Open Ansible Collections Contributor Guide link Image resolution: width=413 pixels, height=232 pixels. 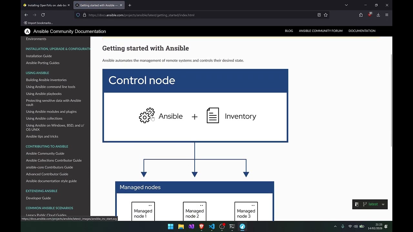(x=54, y=160)
